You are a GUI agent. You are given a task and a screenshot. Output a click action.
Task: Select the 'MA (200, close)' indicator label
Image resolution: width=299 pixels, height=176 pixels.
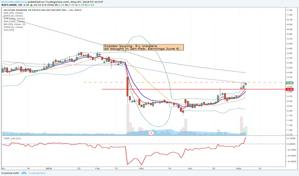point(14,19)
